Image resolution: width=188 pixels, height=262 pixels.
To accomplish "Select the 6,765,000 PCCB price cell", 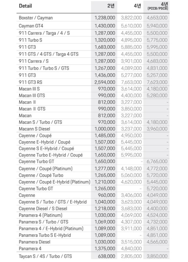I will click(157, 161).
